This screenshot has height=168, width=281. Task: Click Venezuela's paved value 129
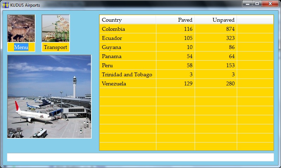[188, 84]
